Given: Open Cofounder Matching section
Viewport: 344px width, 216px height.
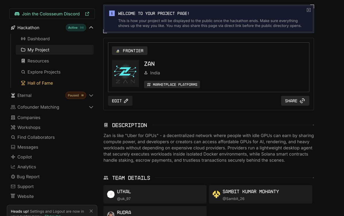Looking at the screenshot, I should (x=38, y=107).
